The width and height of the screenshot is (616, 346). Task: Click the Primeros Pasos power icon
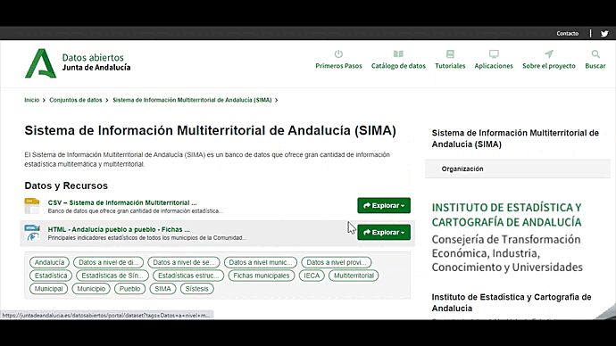(338, 54)
